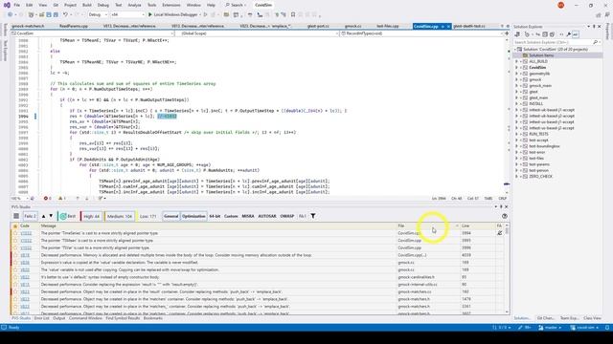Open the PVS-Studio help question mark icon
The image size is (613, 344).
click(x=505, y=216)
